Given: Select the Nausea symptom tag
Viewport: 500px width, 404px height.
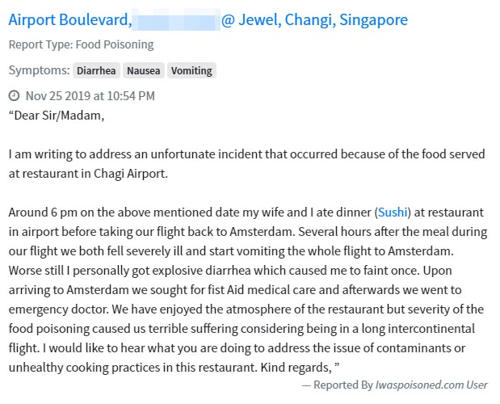Looking at the screenshot, I should (x=143, y=70).
